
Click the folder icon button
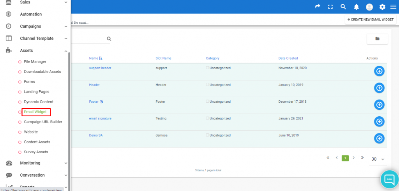pyautogui.click(x=377, y=39)
